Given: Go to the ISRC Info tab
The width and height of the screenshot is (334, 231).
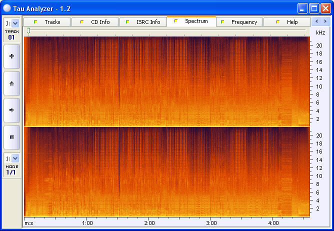Looking at the screenshot, I should tap(143, 22).
